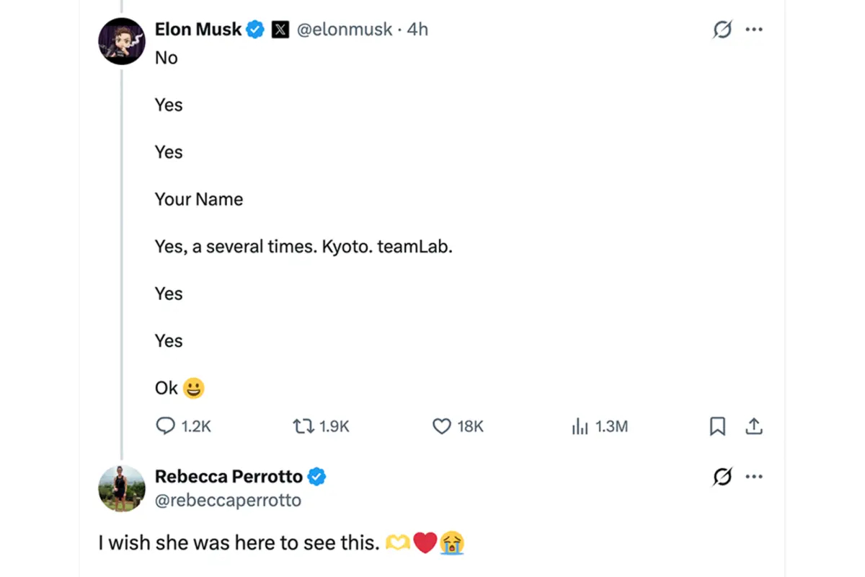Click Elon Musk's blue verified checkmark

click(x=256, y=30)
